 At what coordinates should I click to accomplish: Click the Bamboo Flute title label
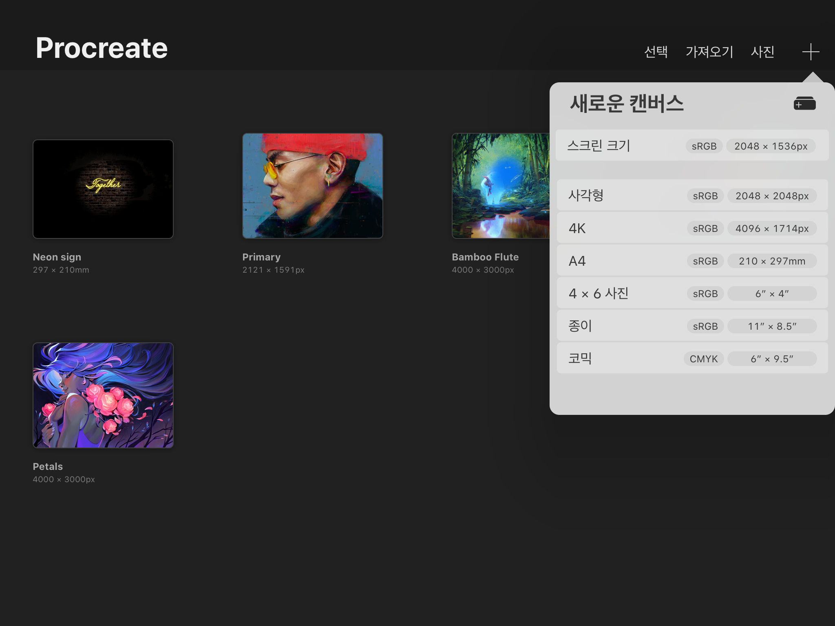click(485, 257)
